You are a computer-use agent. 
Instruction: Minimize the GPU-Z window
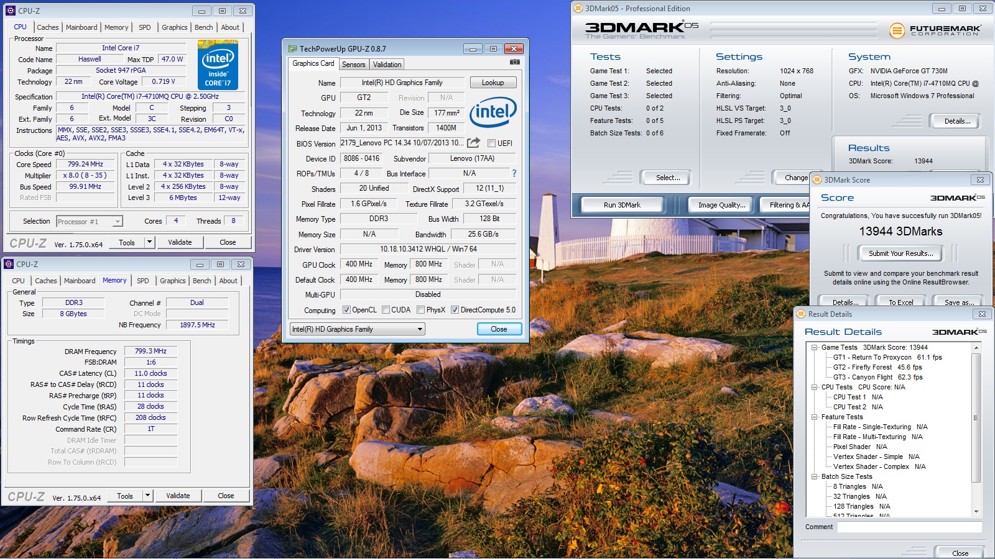[473, 49]
